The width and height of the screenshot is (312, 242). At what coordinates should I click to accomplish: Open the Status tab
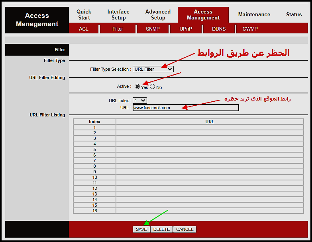pyautogui.click(x=294, y=15)
